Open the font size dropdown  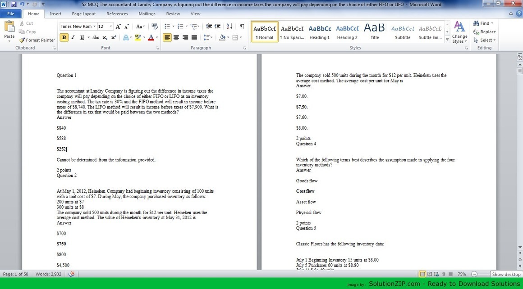111,27
